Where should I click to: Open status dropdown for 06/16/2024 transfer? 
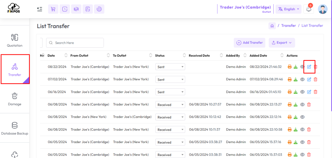(x=170, y=92)
